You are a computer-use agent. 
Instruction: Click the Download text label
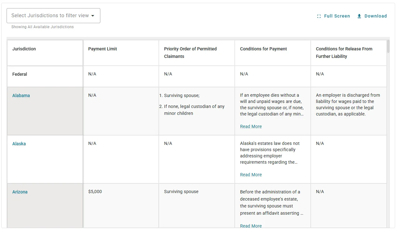coord(375,16)
